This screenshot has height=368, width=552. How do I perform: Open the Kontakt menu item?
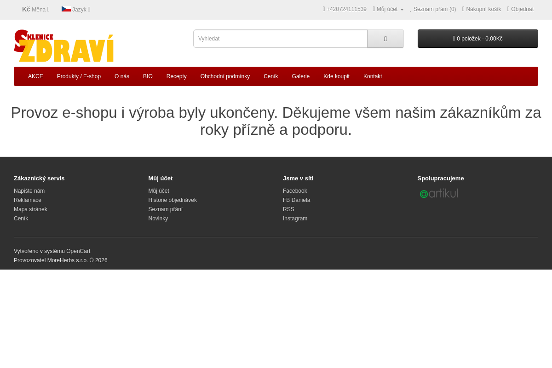[x=373, y=76]
